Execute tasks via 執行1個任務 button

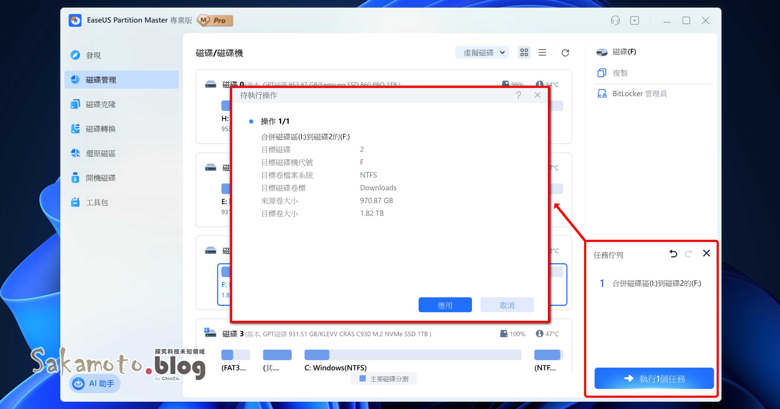pyautogui.click(x=653, y=378)
